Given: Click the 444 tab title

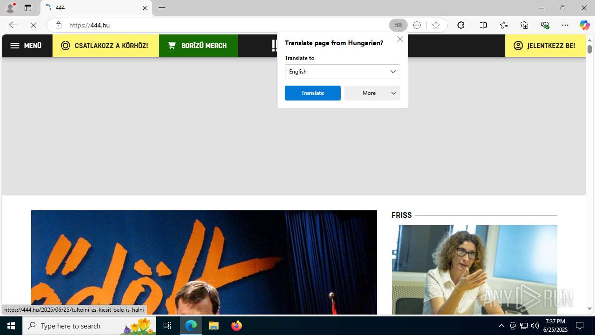Looking at the screenshot, I should [60, 8].
